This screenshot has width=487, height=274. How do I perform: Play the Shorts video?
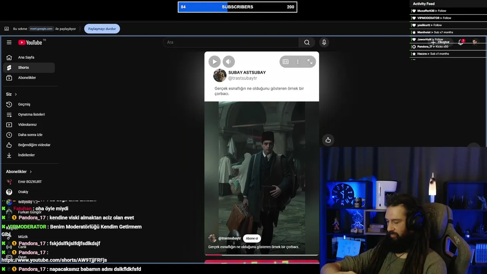pyautogui.click(x=215, y=62)
